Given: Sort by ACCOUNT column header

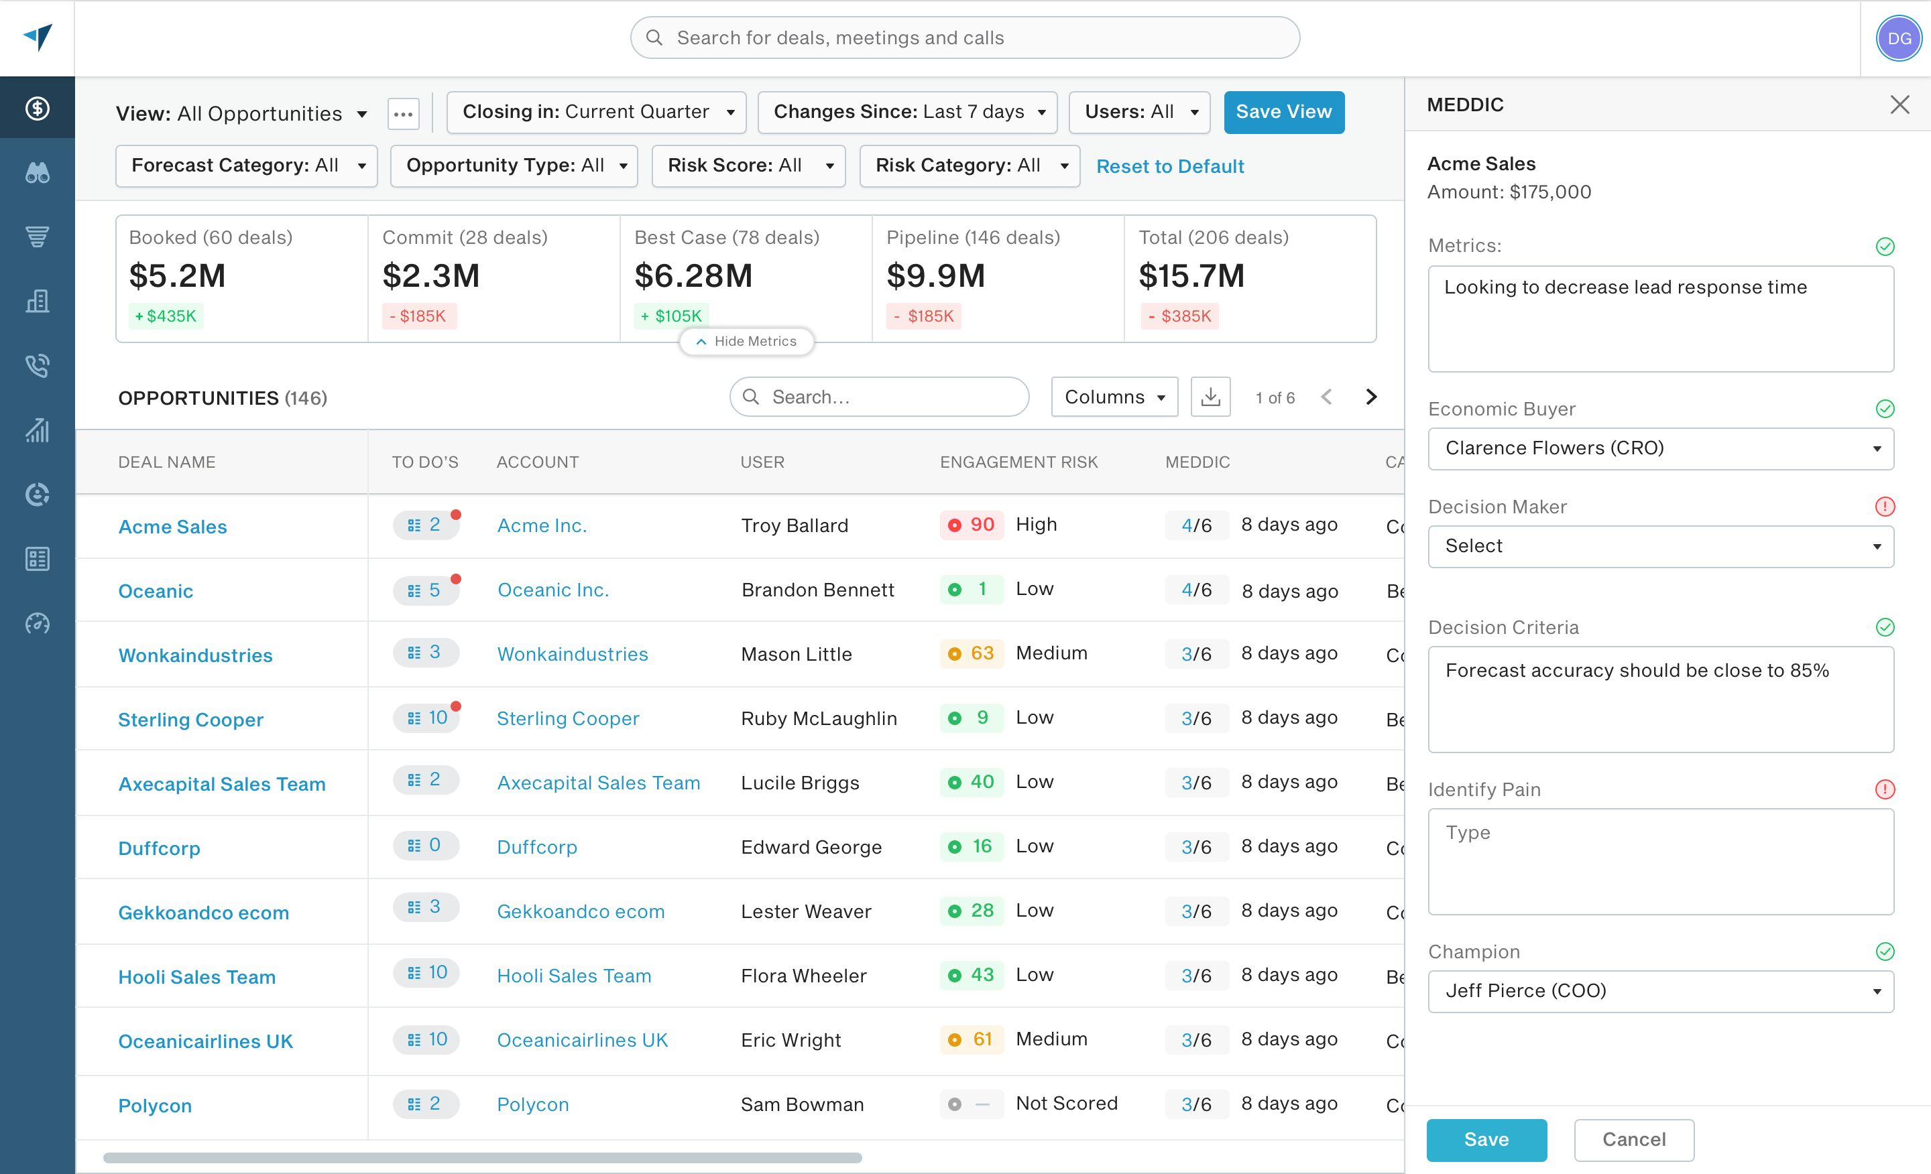Looking at the screenshot, I should coord(538,462).
